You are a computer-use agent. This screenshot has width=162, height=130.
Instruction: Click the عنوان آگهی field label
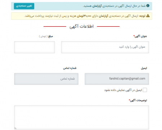pos(140,36)
